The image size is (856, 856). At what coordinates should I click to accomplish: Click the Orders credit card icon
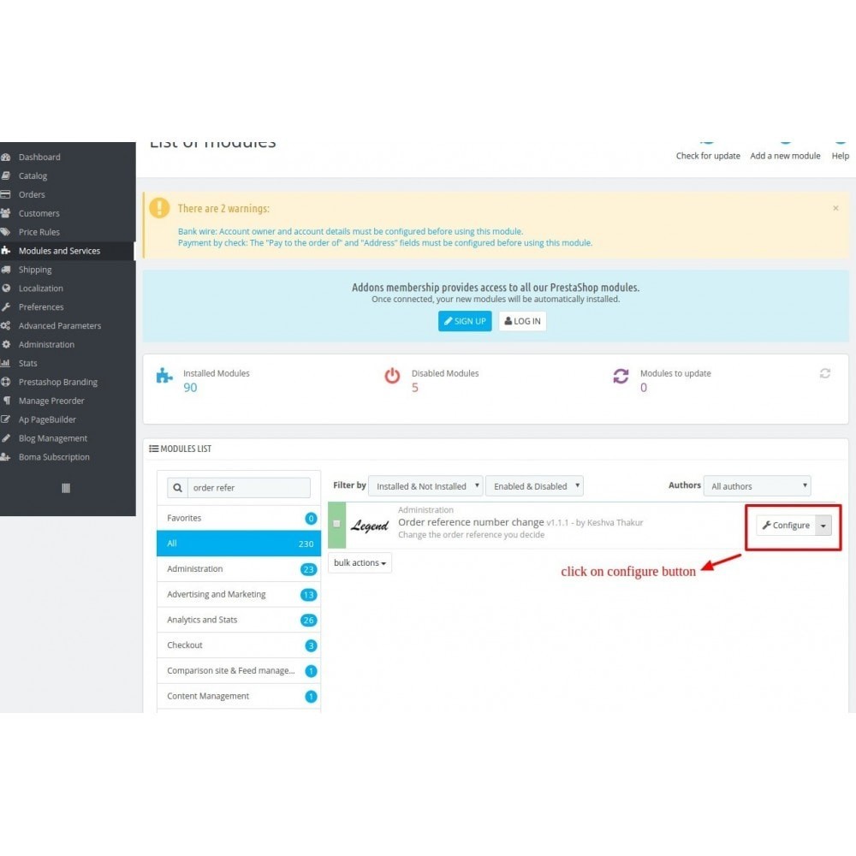pyautogui.click(x=6, y=194)
